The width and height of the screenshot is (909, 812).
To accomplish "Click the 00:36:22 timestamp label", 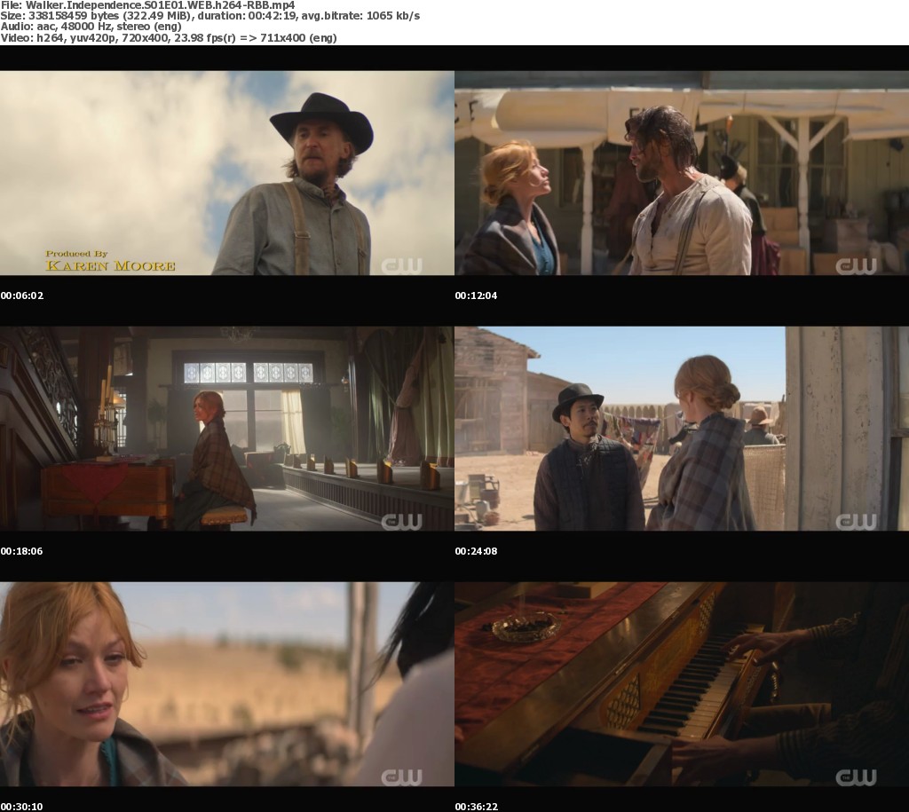I will [476, 807].
